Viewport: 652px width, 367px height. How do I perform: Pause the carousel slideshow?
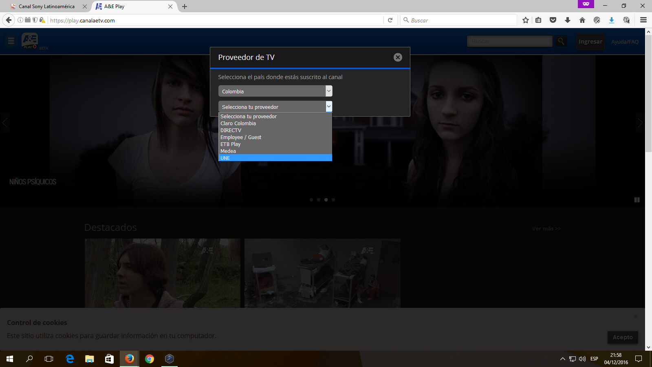[x=637, y=200]
